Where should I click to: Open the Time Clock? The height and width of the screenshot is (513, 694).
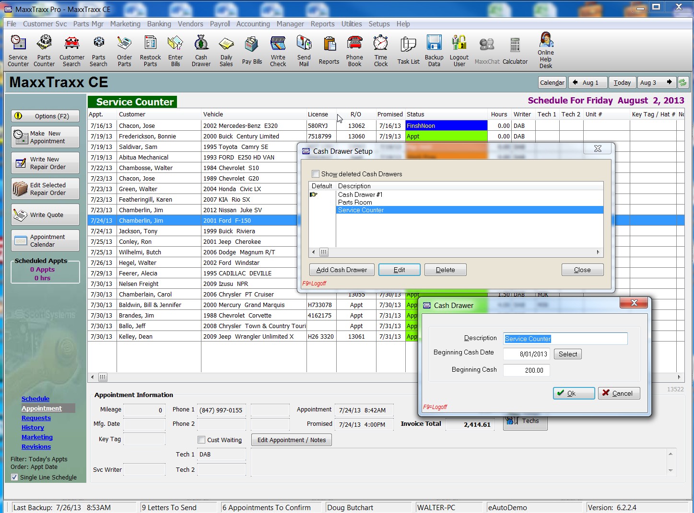[381, 50]
